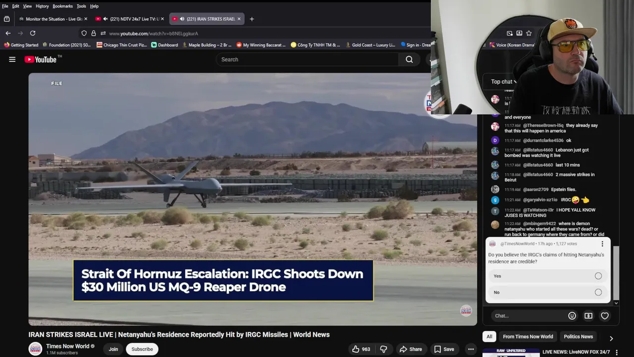The height and width of the screenshot is (357, 634).
Task: Click the padlock site security icon
Action: click(94, 33)
